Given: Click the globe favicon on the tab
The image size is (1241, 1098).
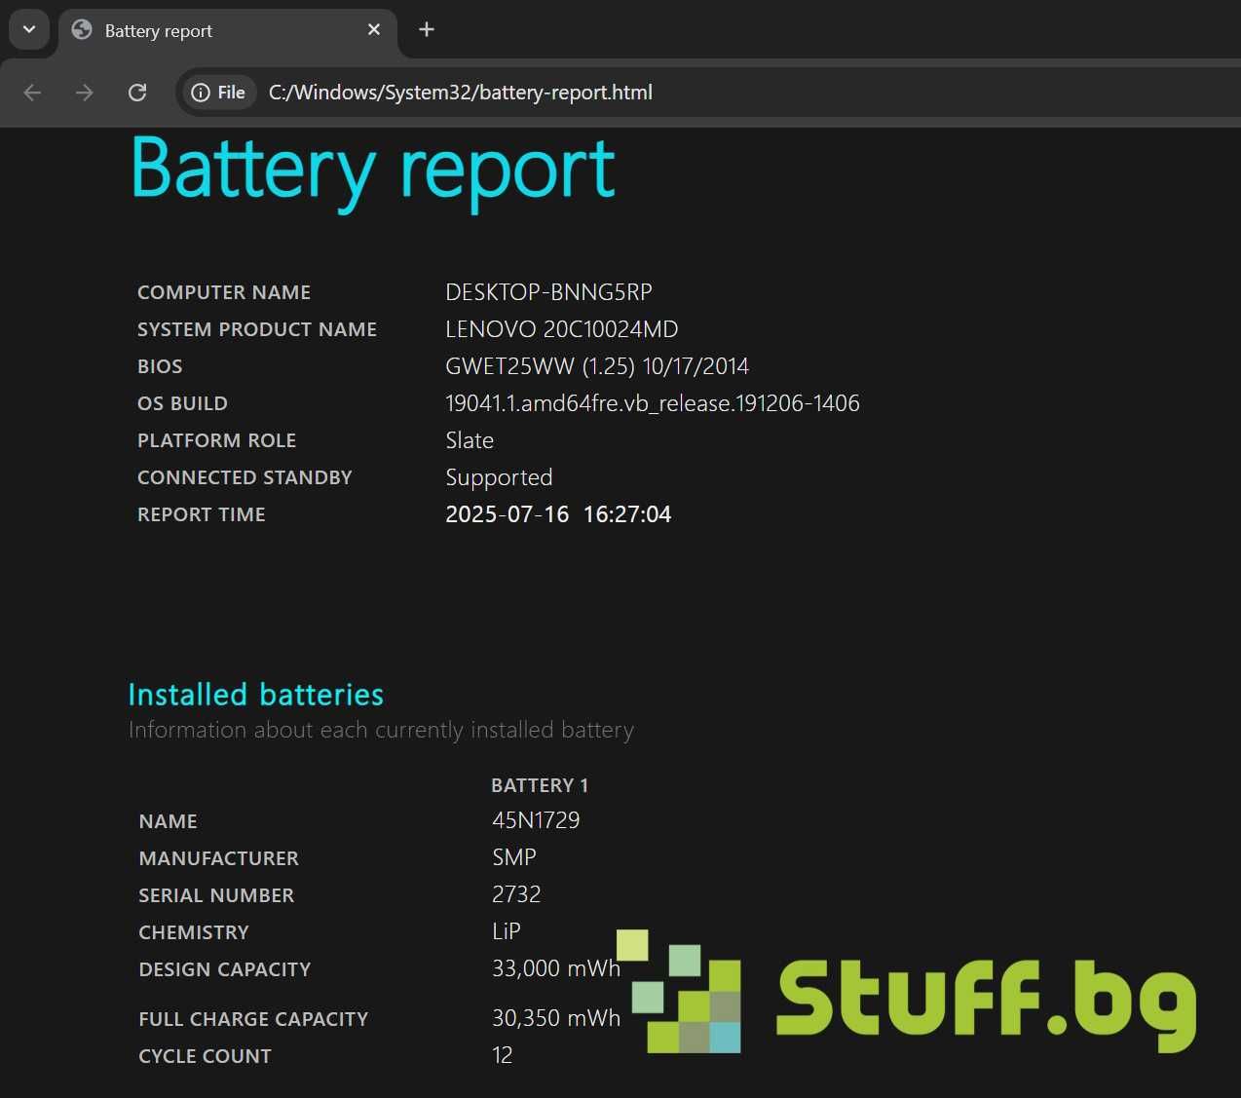Looking at the screenshot, I should [82, 30].
